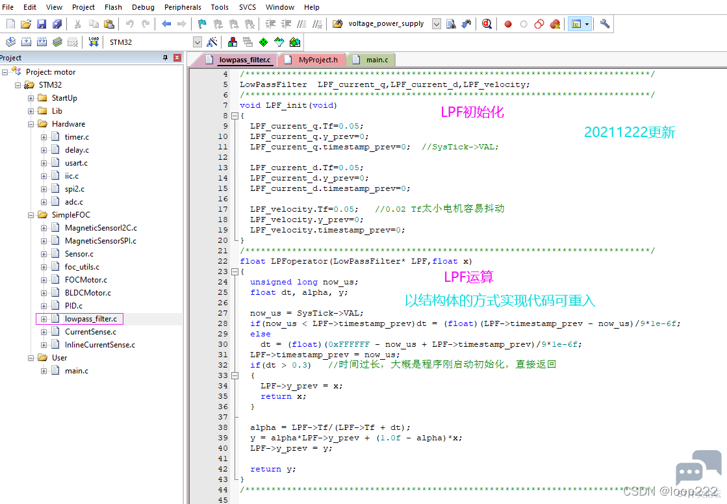Screen dimensions: 727x504
Task: Collapse the User group in the project tree
Action: (31, 358)
